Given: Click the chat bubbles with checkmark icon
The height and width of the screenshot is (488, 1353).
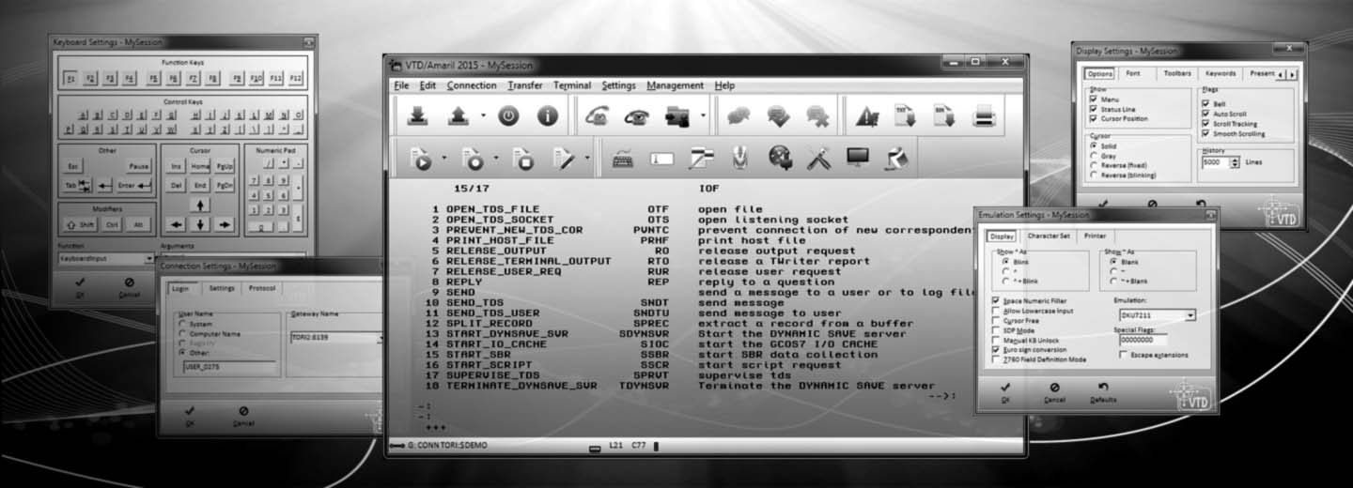Looking at the screenshot, I should click(779, 116).
